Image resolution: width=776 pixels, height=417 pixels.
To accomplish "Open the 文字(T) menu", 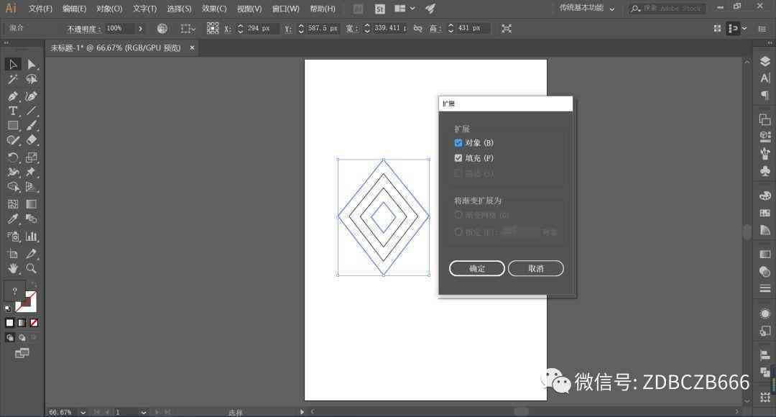I will pyautogui.click(x=144, y=9).
